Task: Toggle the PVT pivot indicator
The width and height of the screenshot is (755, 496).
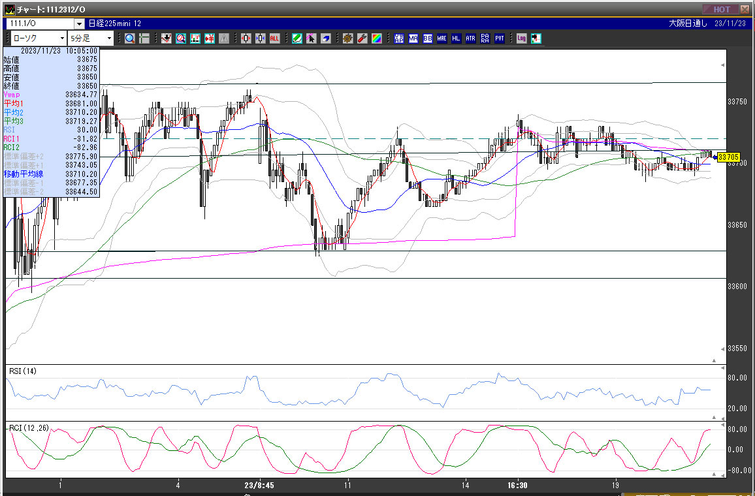Action: (500, 39)
